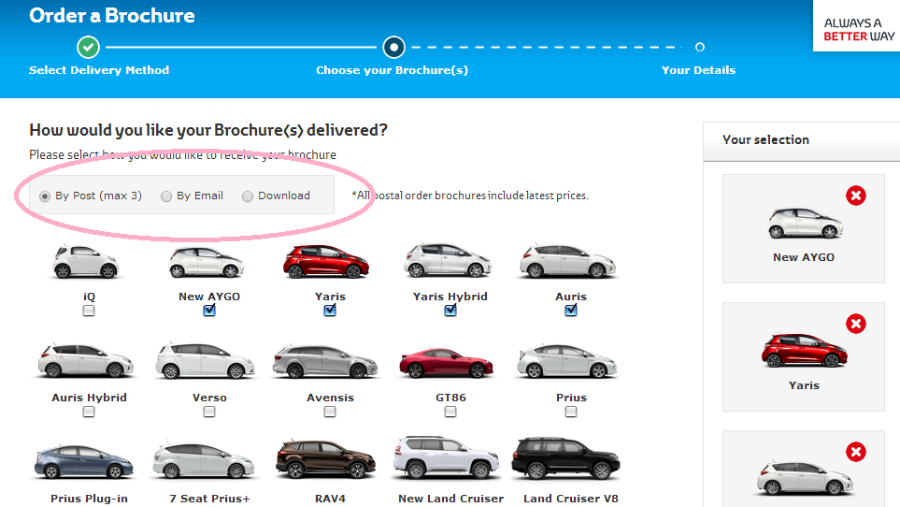Click the GT86 model name
This screenshot has width=900, height=507.
coord(450,398)
